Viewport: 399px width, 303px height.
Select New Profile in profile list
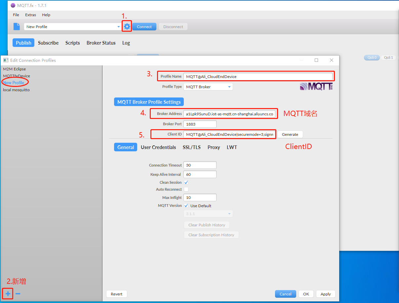tap(14, 83)
